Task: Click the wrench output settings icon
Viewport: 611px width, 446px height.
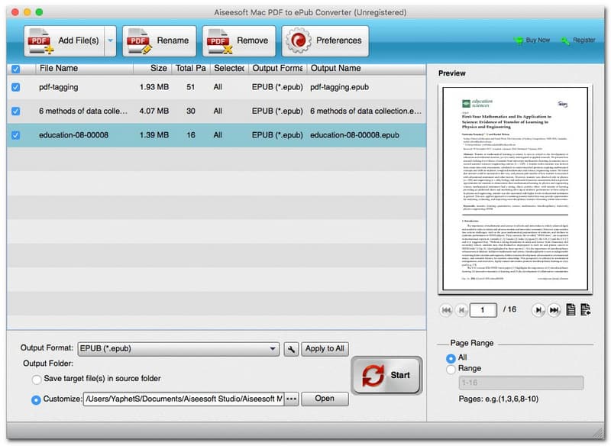Action: click(291, 349)
